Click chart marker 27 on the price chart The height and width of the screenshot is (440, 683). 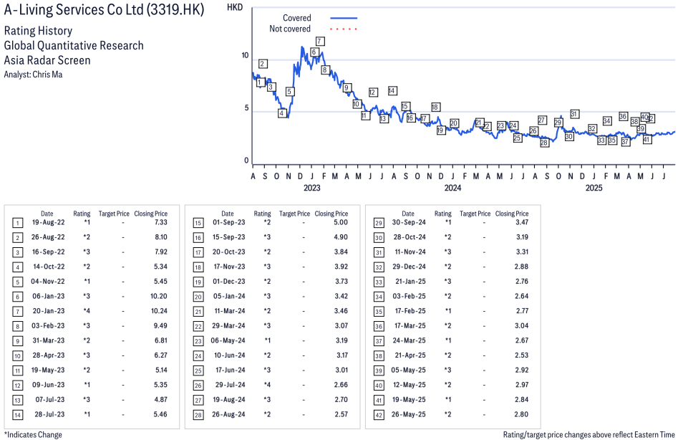[542, 120]
